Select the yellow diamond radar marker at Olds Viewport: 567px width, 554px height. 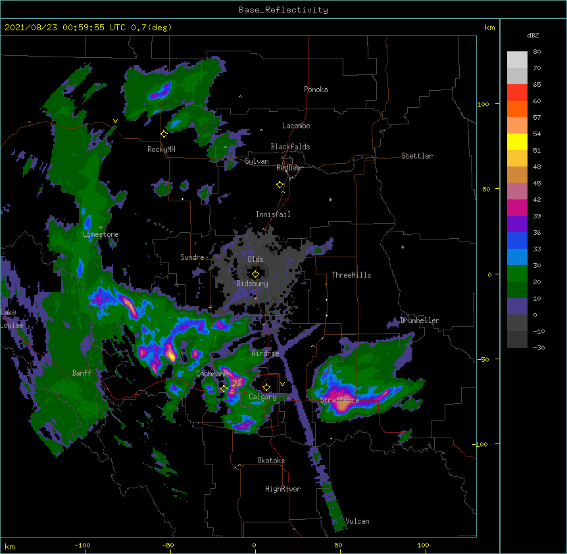point(255,274)
